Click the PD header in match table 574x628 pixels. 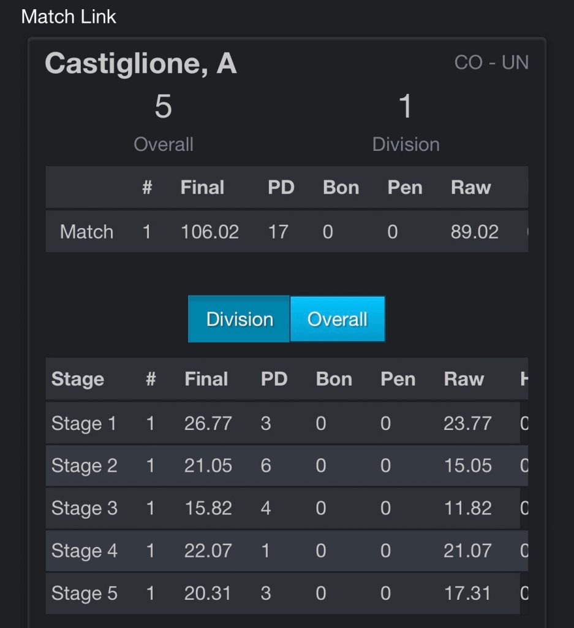click(x=281, y=188)
